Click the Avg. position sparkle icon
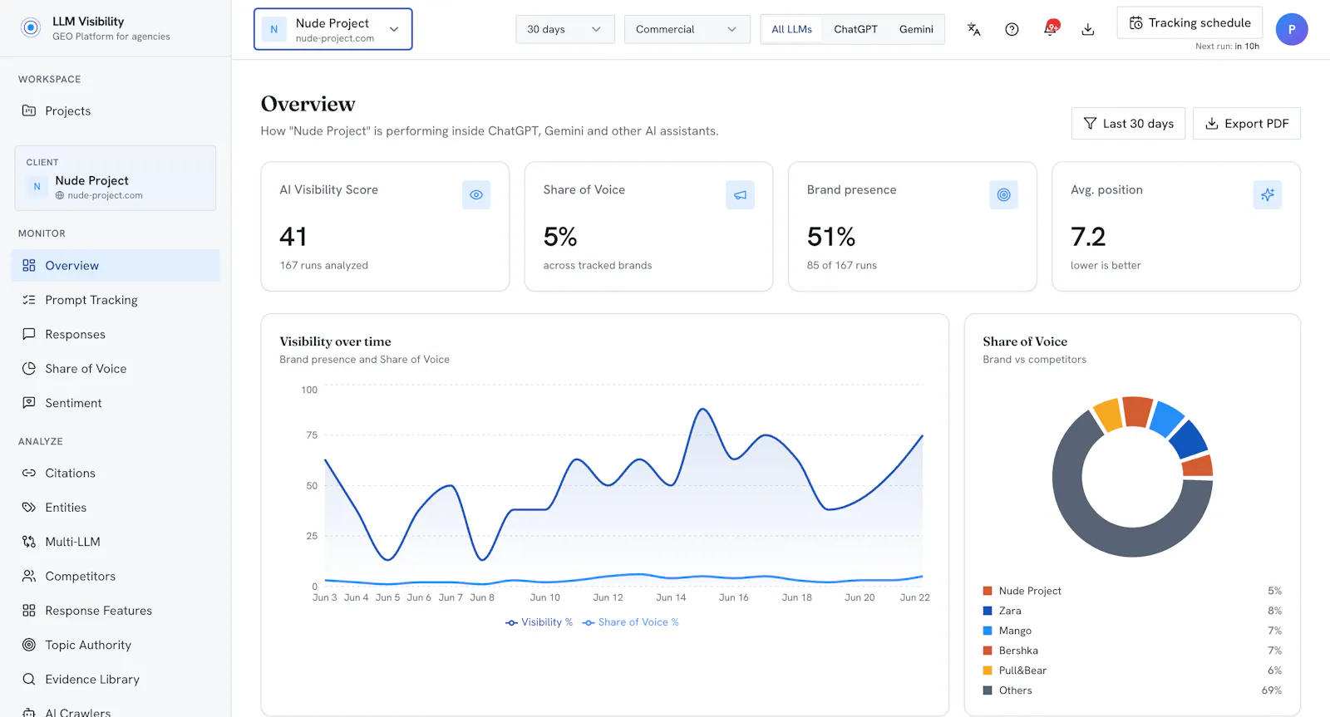1330x717 pixels. click(x=1267, y=194)
